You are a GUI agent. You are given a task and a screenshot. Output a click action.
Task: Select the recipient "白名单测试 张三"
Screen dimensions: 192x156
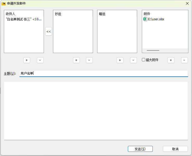pos(23,19)
